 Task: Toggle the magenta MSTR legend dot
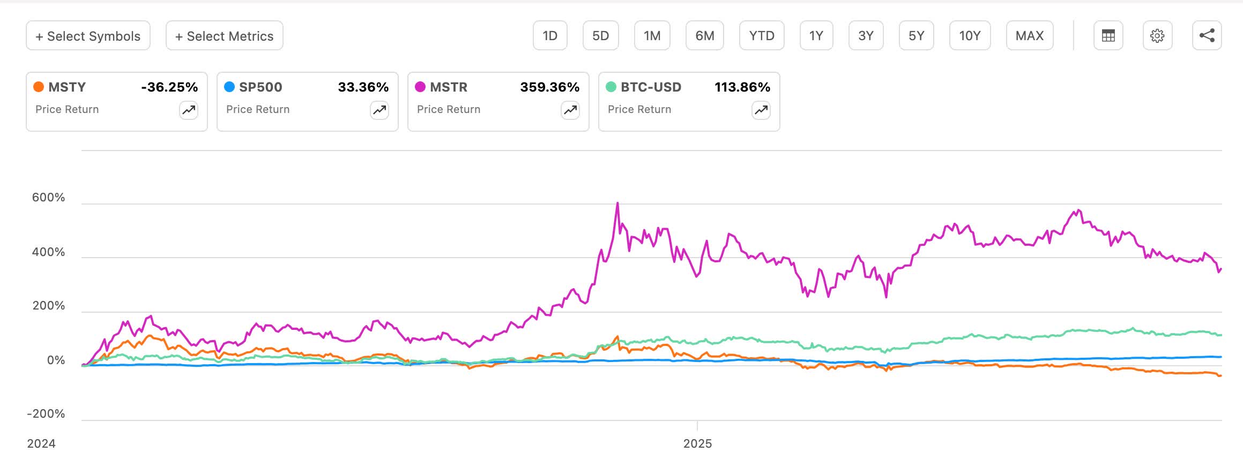point(419,87)
